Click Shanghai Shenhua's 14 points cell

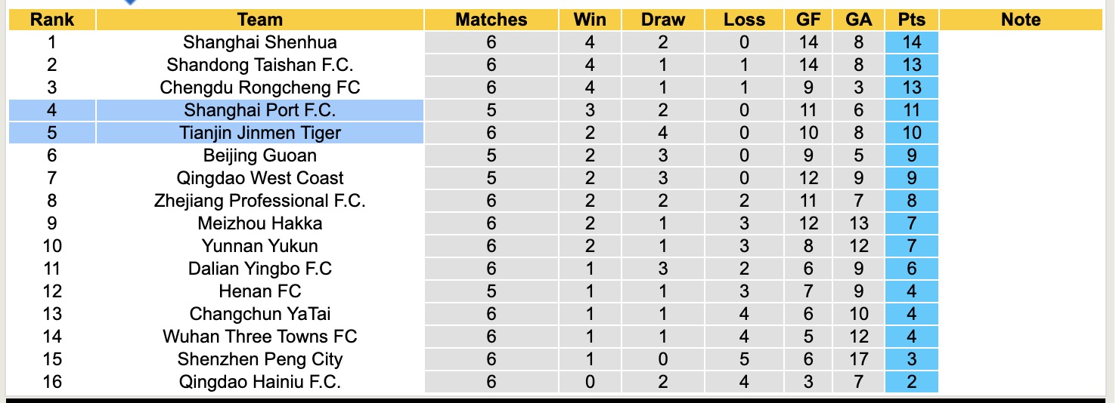[x=911, y=42]
